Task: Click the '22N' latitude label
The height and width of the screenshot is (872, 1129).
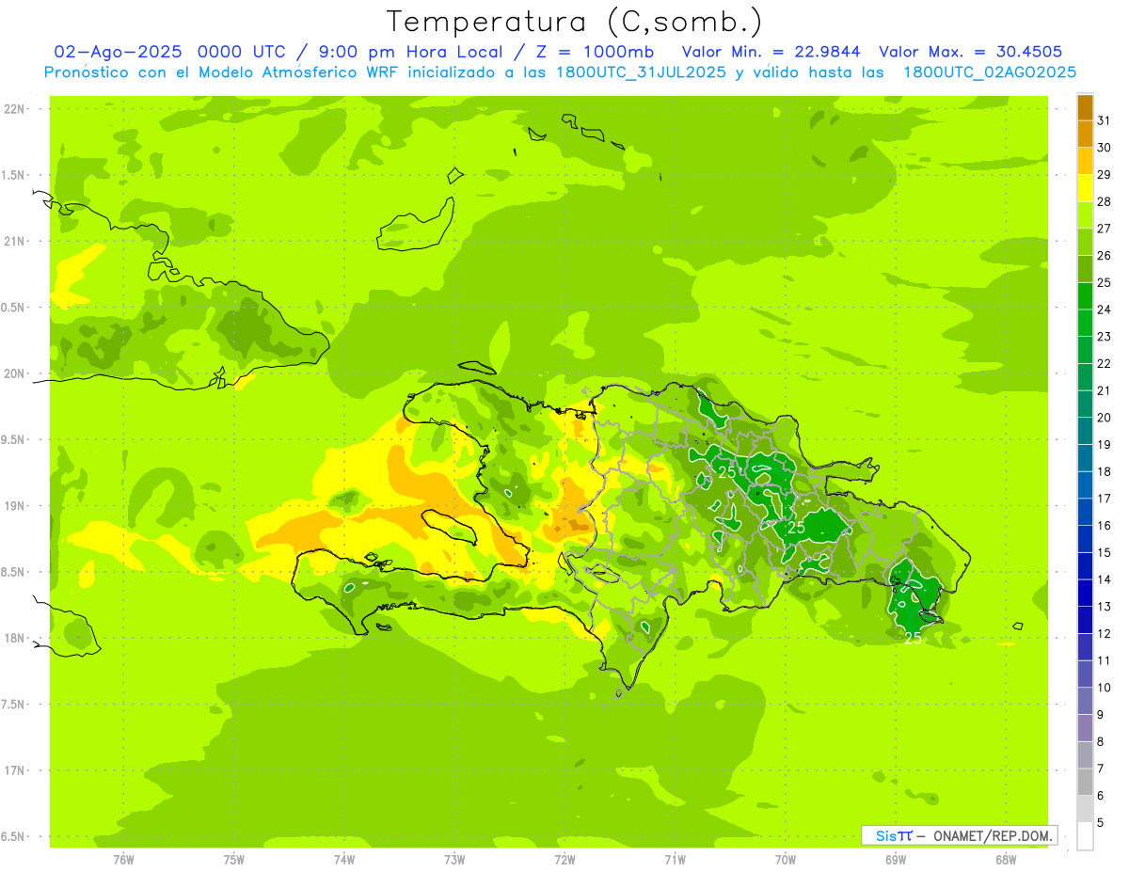Action: click(x=14, y=109)
